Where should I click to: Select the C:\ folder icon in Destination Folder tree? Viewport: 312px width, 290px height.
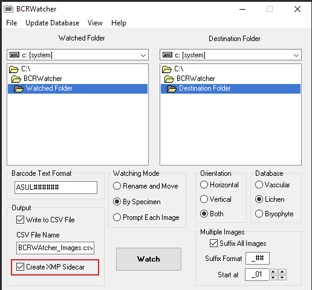pyautogui.click(x=167, y=69)
